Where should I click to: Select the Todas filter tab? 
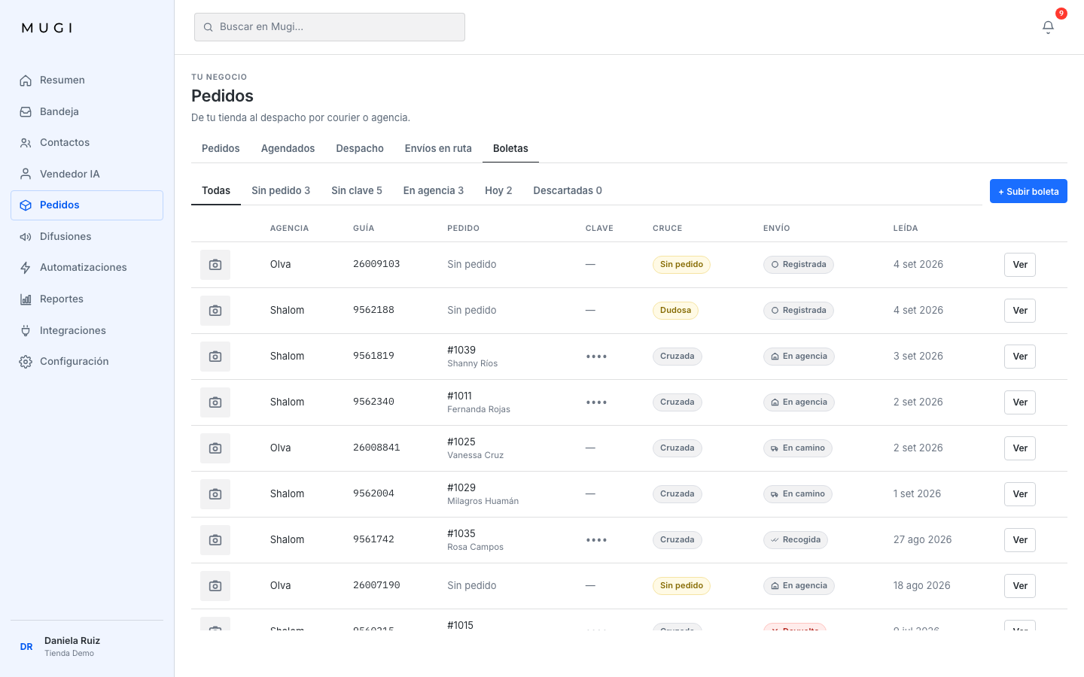click(216, 190)
